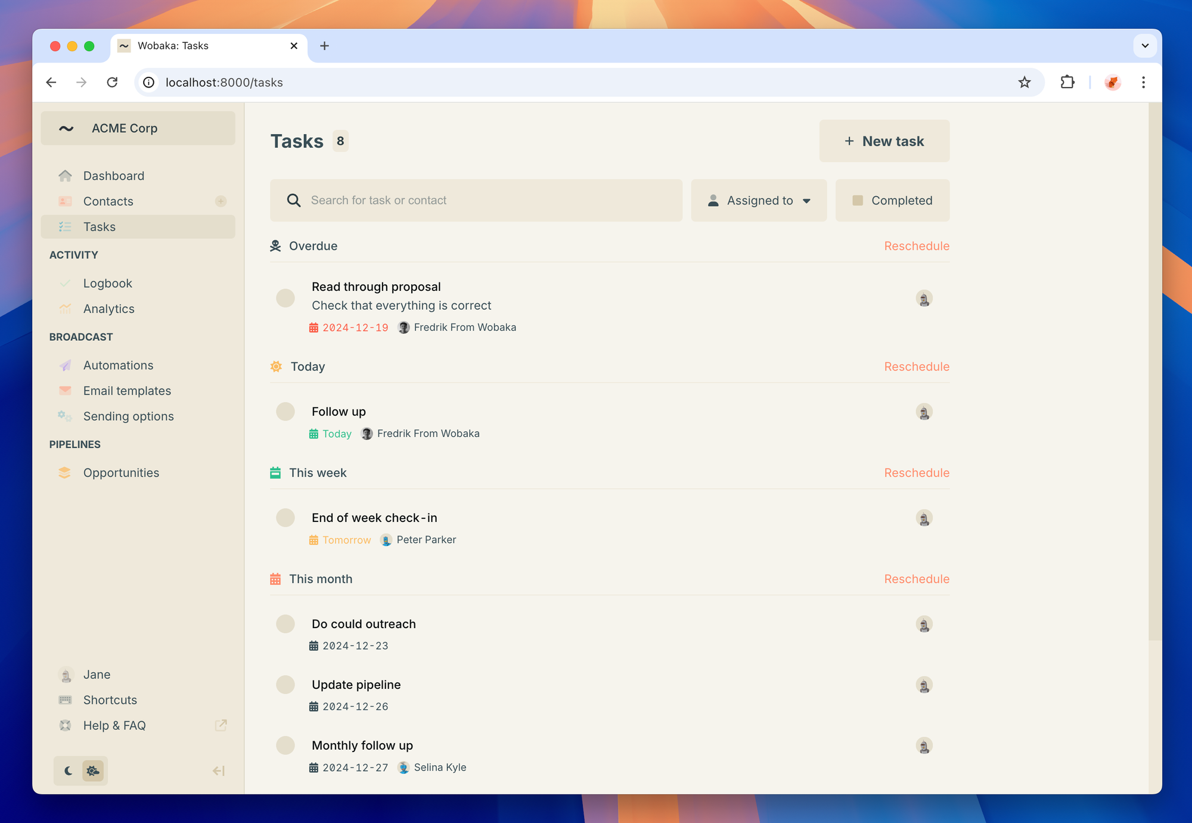Bookmark this page with the star icon
The height and width of the screenshot is (823, 1192).
pyautogui.click(x=1024, y=82)
